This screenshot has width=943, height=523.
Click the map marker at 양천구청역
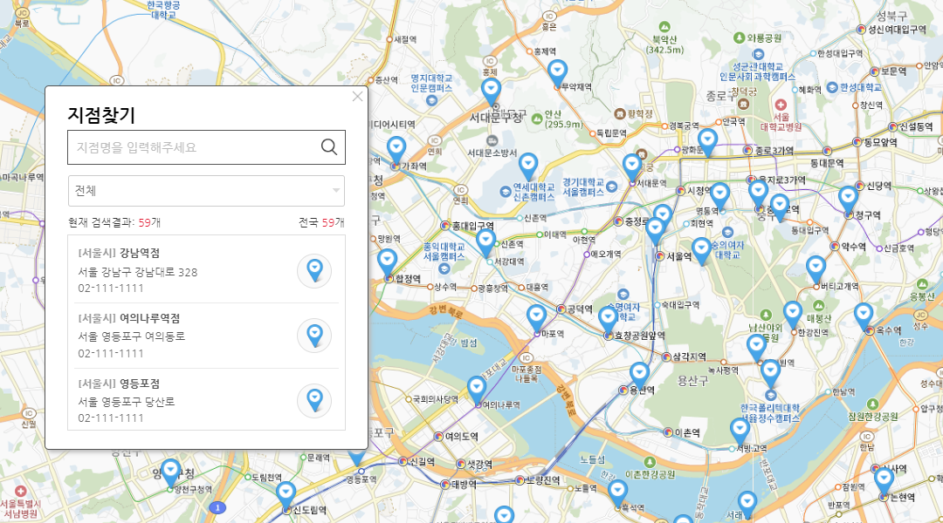(171, 472)
